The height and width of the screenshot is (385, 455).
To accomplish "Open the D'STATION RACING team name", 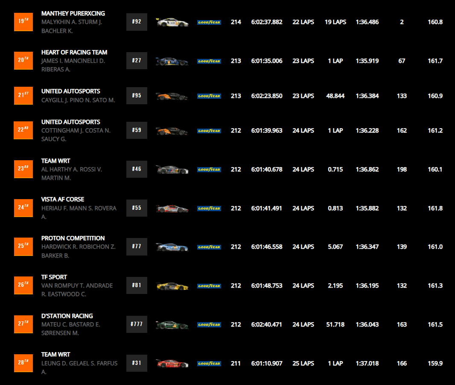I will (67, 316).
